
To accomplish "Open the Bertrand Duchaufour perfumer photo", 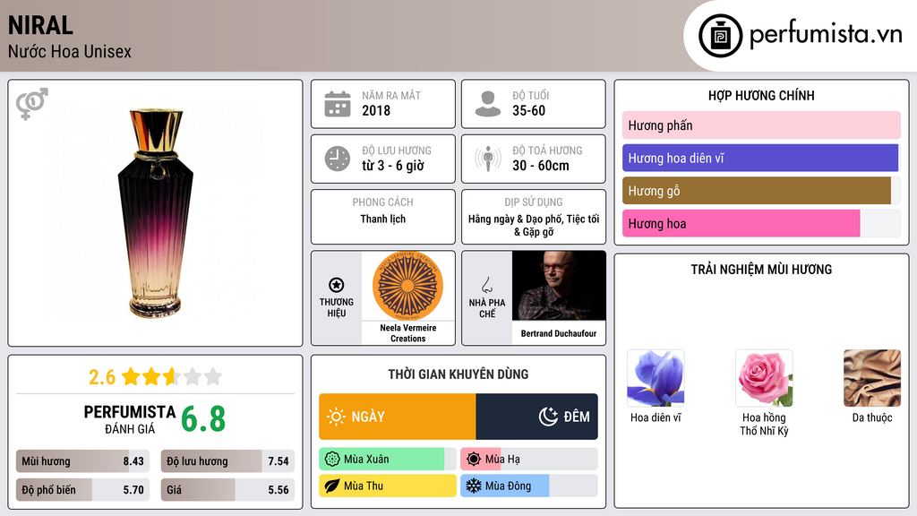I will point(559,286).
